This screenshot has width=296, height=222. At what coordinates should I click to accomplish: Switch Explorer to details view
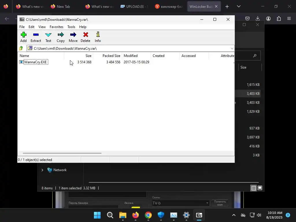254,188
